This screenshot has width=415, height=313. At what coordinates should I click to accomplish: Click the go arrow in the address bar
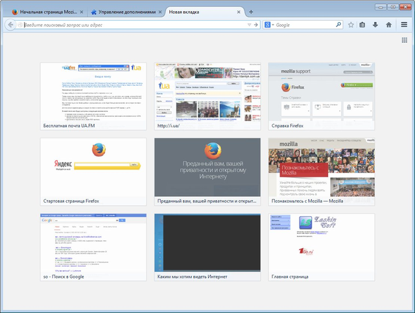pyautogui.click(x=256, y=25)
